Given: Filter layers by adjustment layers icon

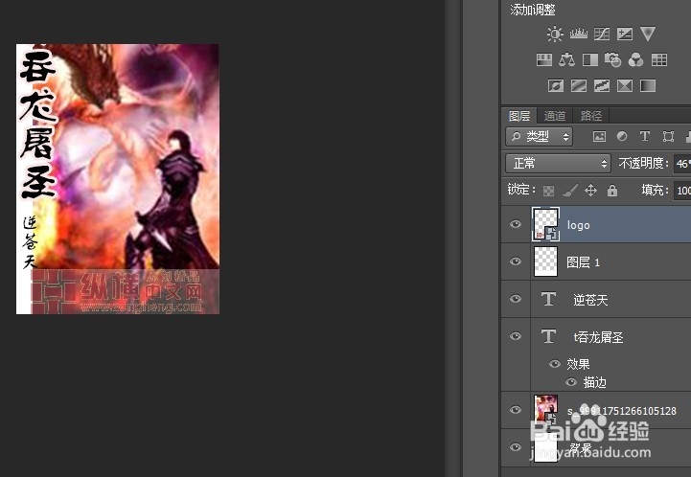Looking at the screenshot, I should (622, 137).
